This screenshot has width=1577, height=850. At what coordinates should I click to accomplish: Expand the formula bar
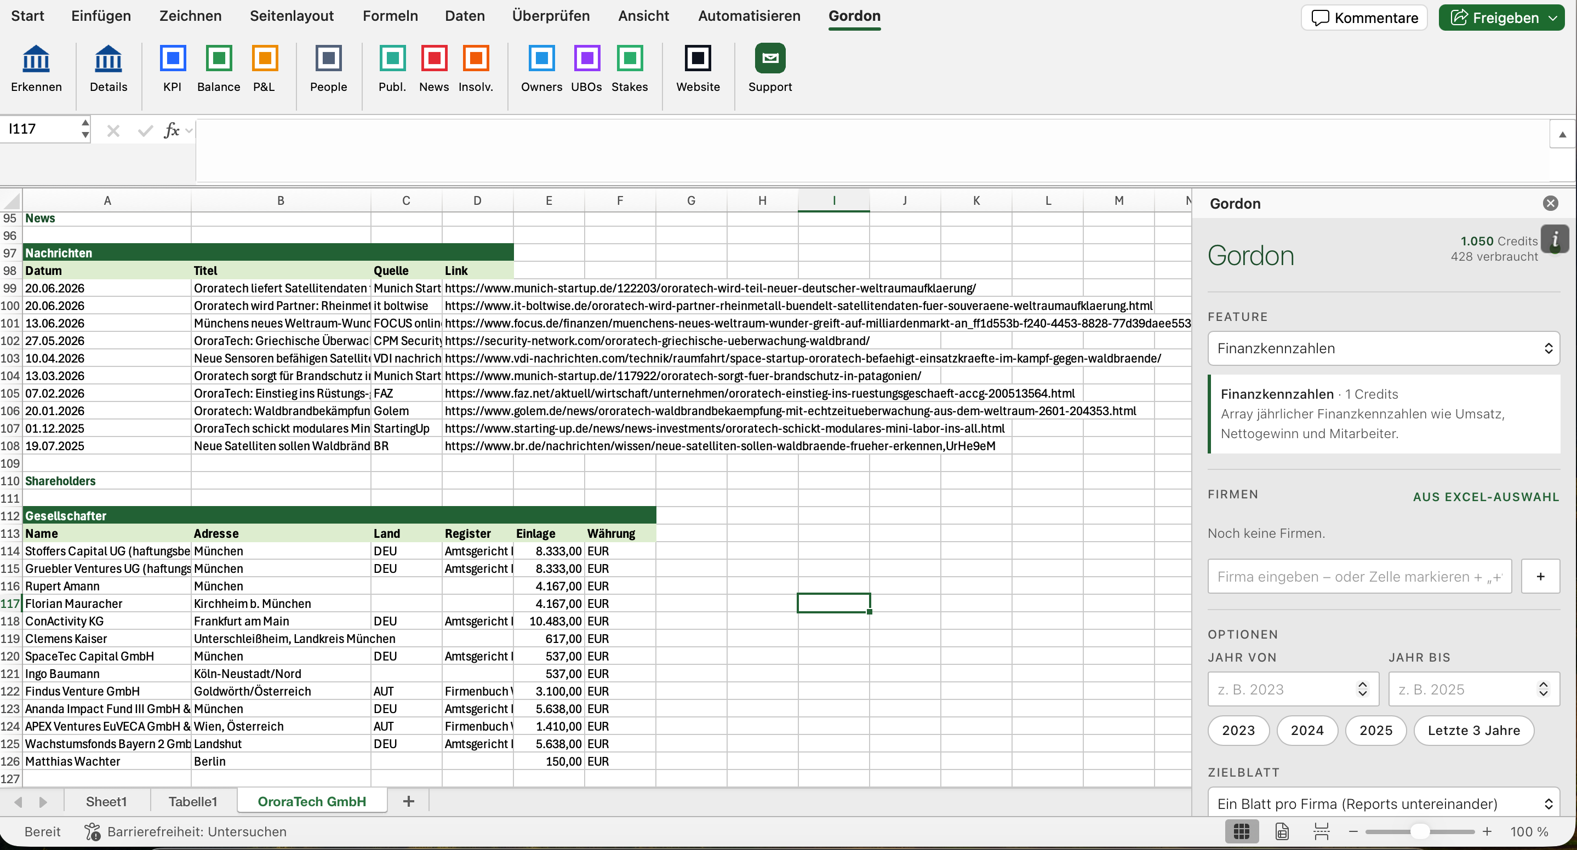[x=1562, y=134]
